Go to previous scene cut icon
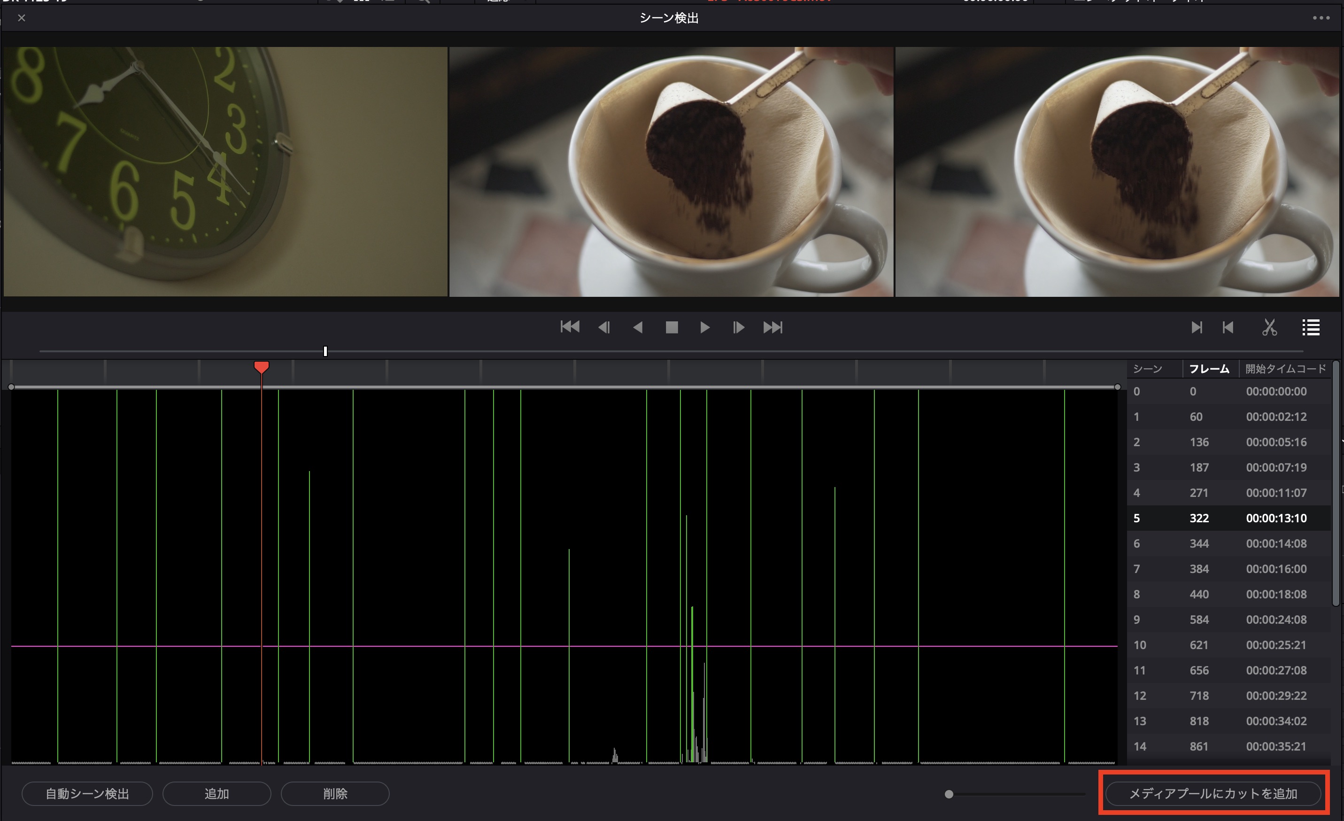Image resolution: width=1344 pixels, height=821 pixels. (x=1228, y=327)
